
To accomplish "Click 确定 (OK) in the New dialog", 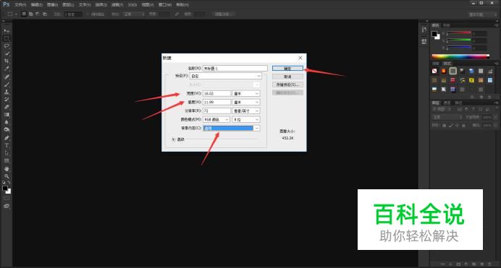I will click(x=287, y=69).
